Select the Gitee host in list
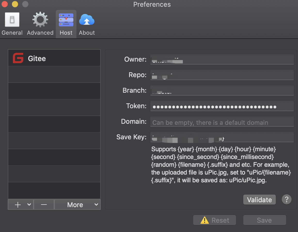The height and width of the screenshot is (232, 298). point(54,58)
